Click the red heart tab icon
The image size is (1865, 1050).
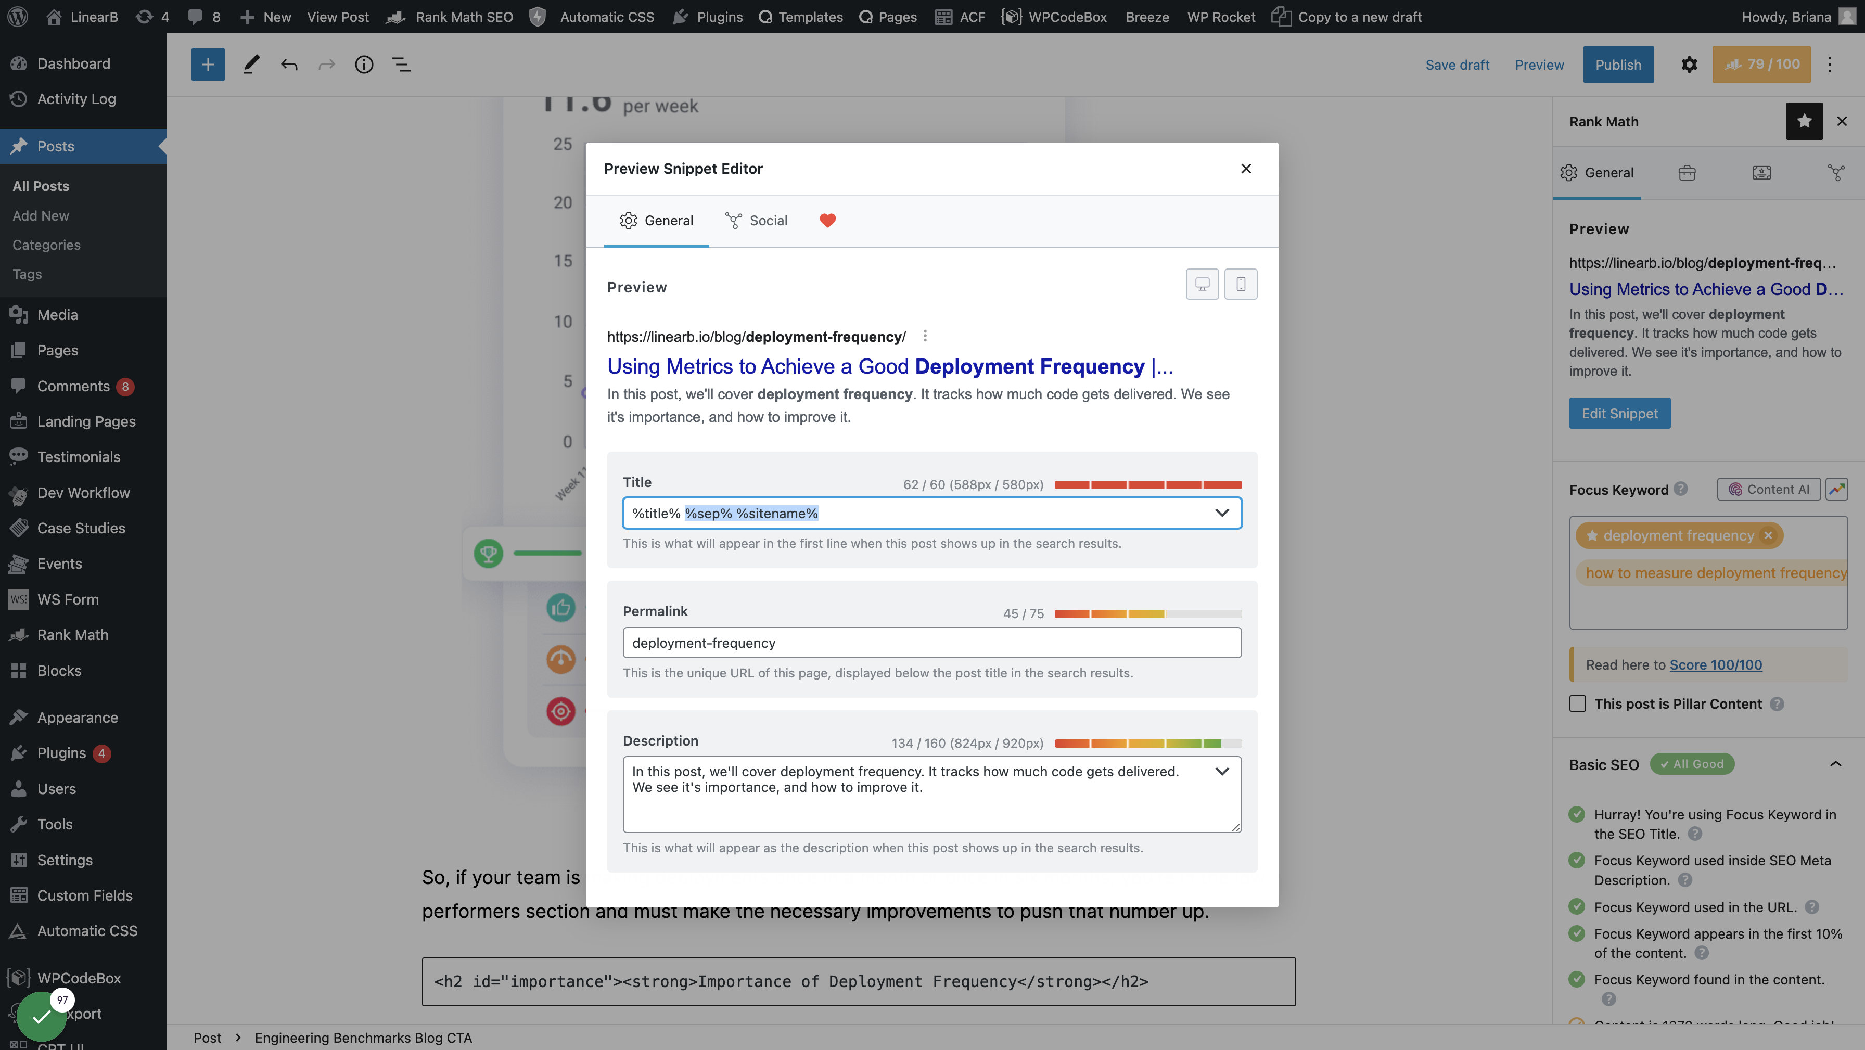pos(827,220)
